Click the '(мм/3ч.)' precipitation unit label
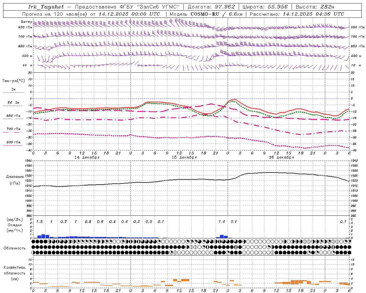366x293 pixels. pos(15,219)
